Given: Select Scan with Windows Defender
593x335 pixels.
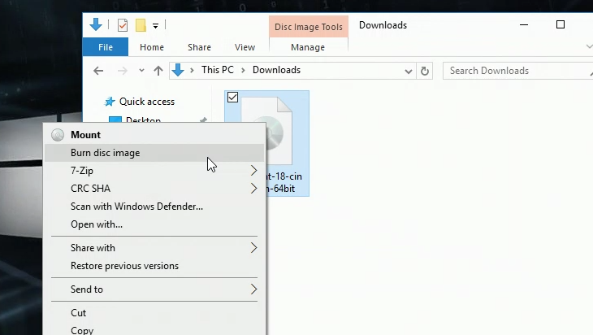Looking at the screenshot, I should coord(136,207).
